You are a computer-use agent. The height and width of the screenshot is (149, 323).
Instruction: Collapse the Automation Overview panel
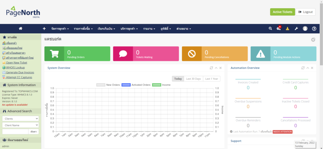(x=307, y=68)
